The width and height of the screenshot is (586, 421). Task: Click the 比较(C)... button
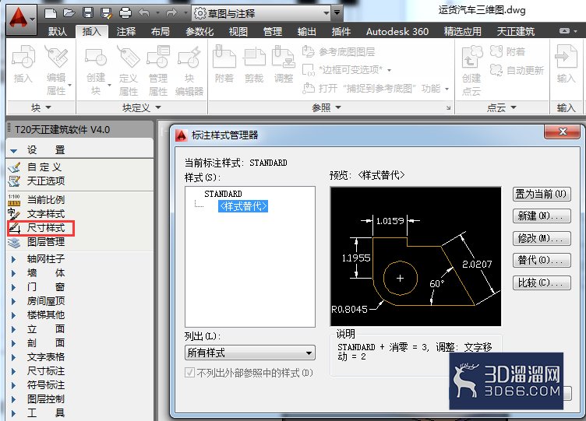541,283
